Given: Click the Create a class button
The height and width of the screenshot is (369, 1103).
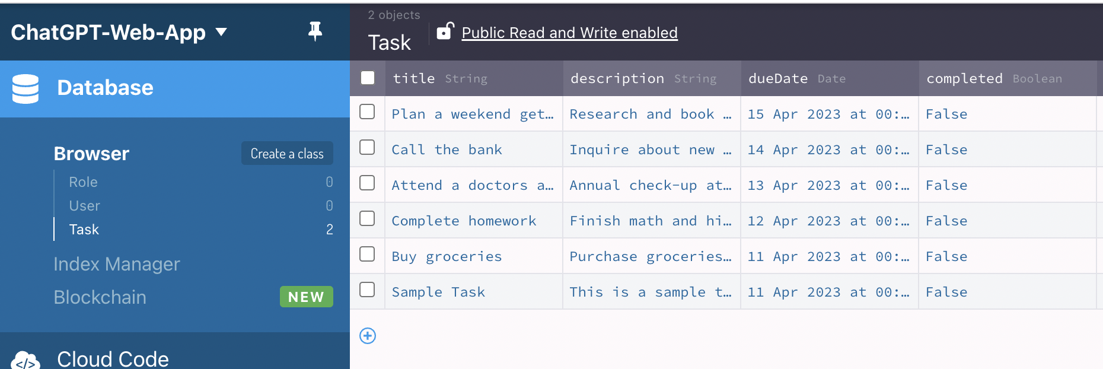Looking at the screenshot, I should pyautogui.click(x=287, y=154).
